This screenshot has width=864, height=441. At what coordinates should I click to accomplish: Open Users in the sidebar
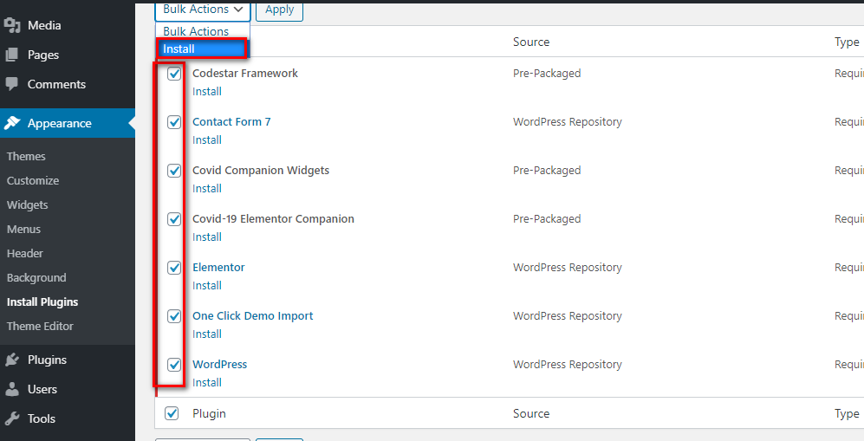(x=42, y=389)
